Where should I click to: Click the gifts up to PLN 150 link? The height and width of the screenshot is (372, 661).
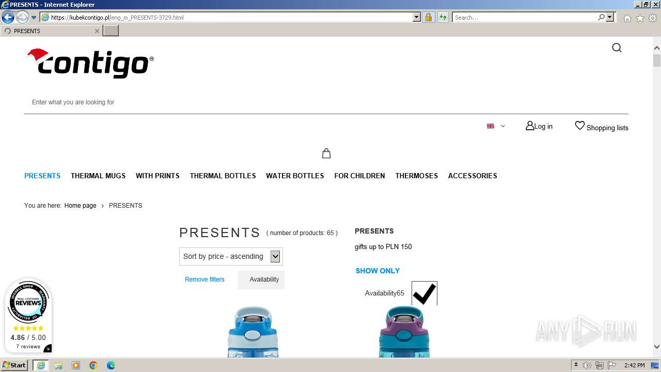pyautogui.click(x=383, y=247)
